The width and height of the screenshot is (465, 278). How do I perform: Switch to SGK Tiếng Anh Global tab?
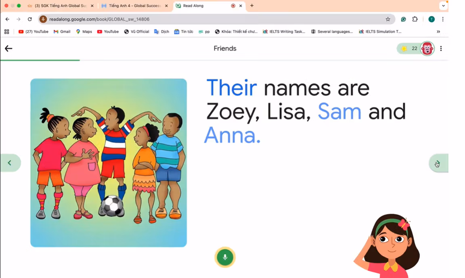point(61,6)
